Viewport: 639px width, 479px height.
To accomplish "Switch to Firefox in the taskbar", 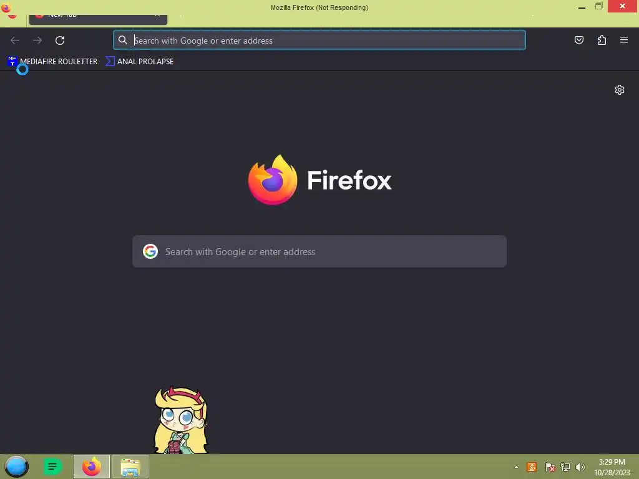I will click(92, 467).
